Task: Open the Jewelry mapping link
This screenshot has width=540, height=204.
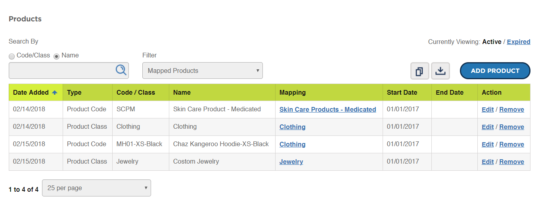Action: tap(291, 162)
